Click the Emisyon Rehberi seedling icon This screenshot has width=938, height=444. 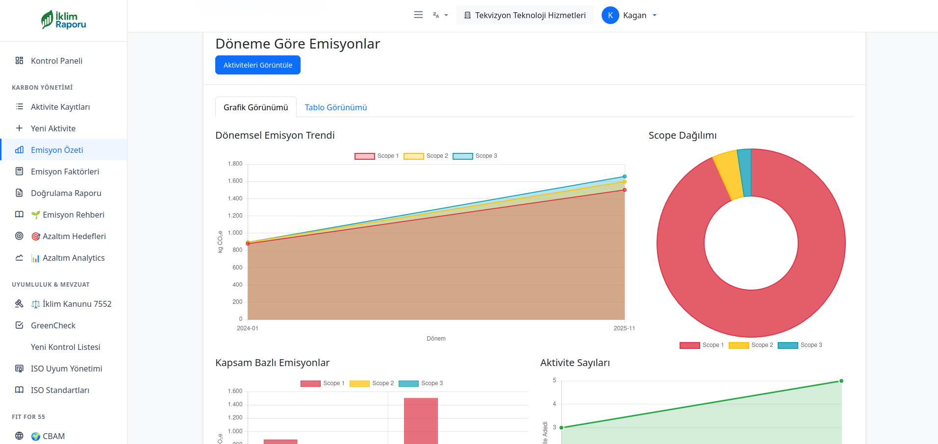tap(35, 214)
